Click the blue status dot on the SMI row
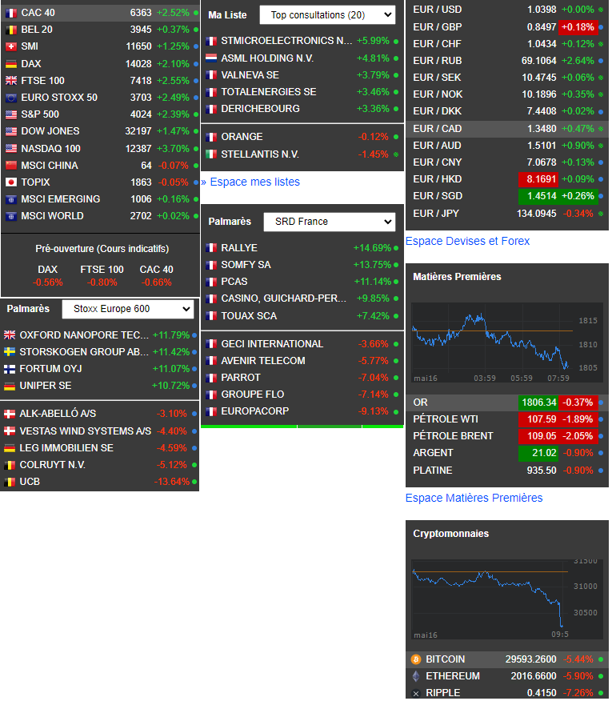This screenshot has width=612, height=701. click(x=196, y=46)
